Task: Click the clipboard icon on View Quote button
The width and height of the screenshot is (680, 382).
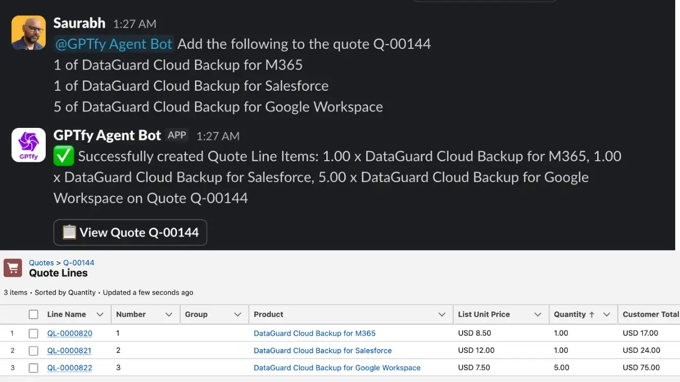Action: click(x=69, y=232)
